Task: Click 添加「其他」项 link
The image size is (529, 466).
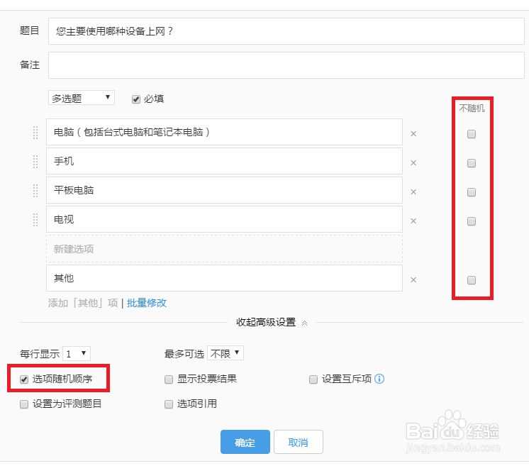Action: (83, 303)
